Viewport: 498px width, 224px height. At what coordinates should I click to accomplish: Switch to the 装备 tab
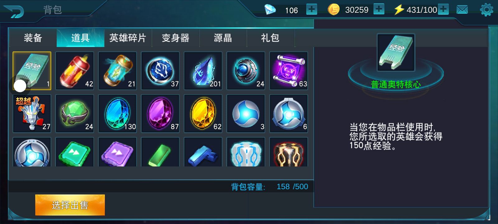[33, 38]
